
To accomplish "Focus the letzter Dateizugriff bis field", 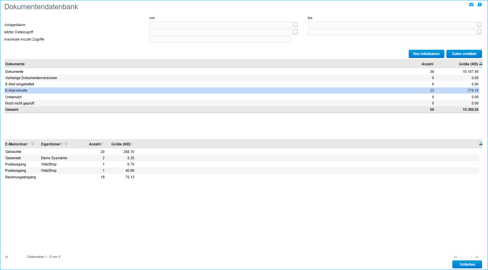I will [392, 32].
